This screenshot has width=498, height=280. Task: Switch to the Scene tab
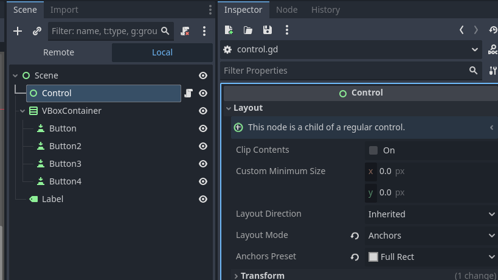[x=25, y=10]
